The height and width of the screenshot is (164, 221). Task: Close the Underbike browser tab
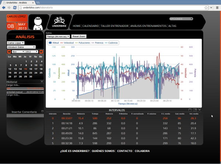(x=33, y=3)
